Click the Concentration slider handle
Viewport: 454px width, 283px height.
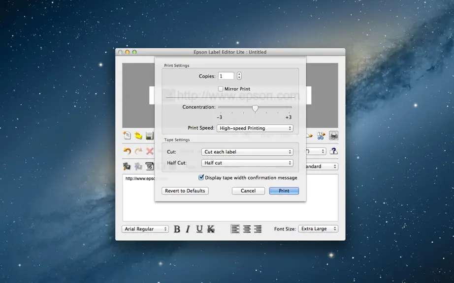pyautogui.click(x=255, y=108)
